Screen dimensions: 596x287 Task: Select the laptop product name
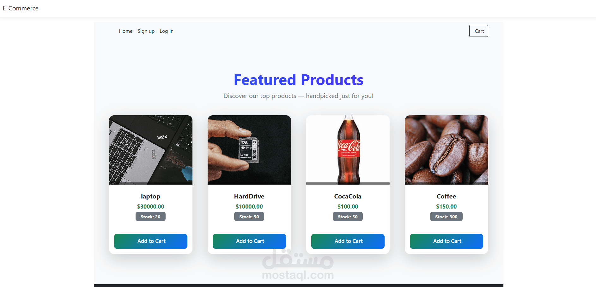151,196
